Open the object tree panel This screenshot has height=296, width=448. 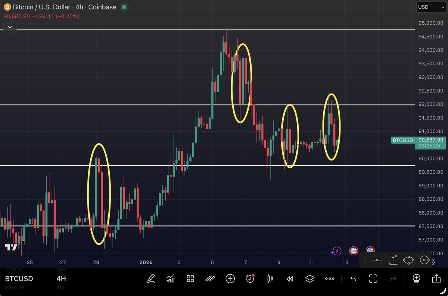click(x=309, y=278)
